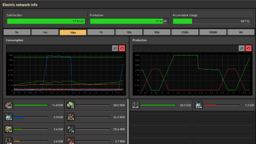Click the 14.8 GW consumption value
The width and height of the screenshot is (256, 144).
pos(57,105)
